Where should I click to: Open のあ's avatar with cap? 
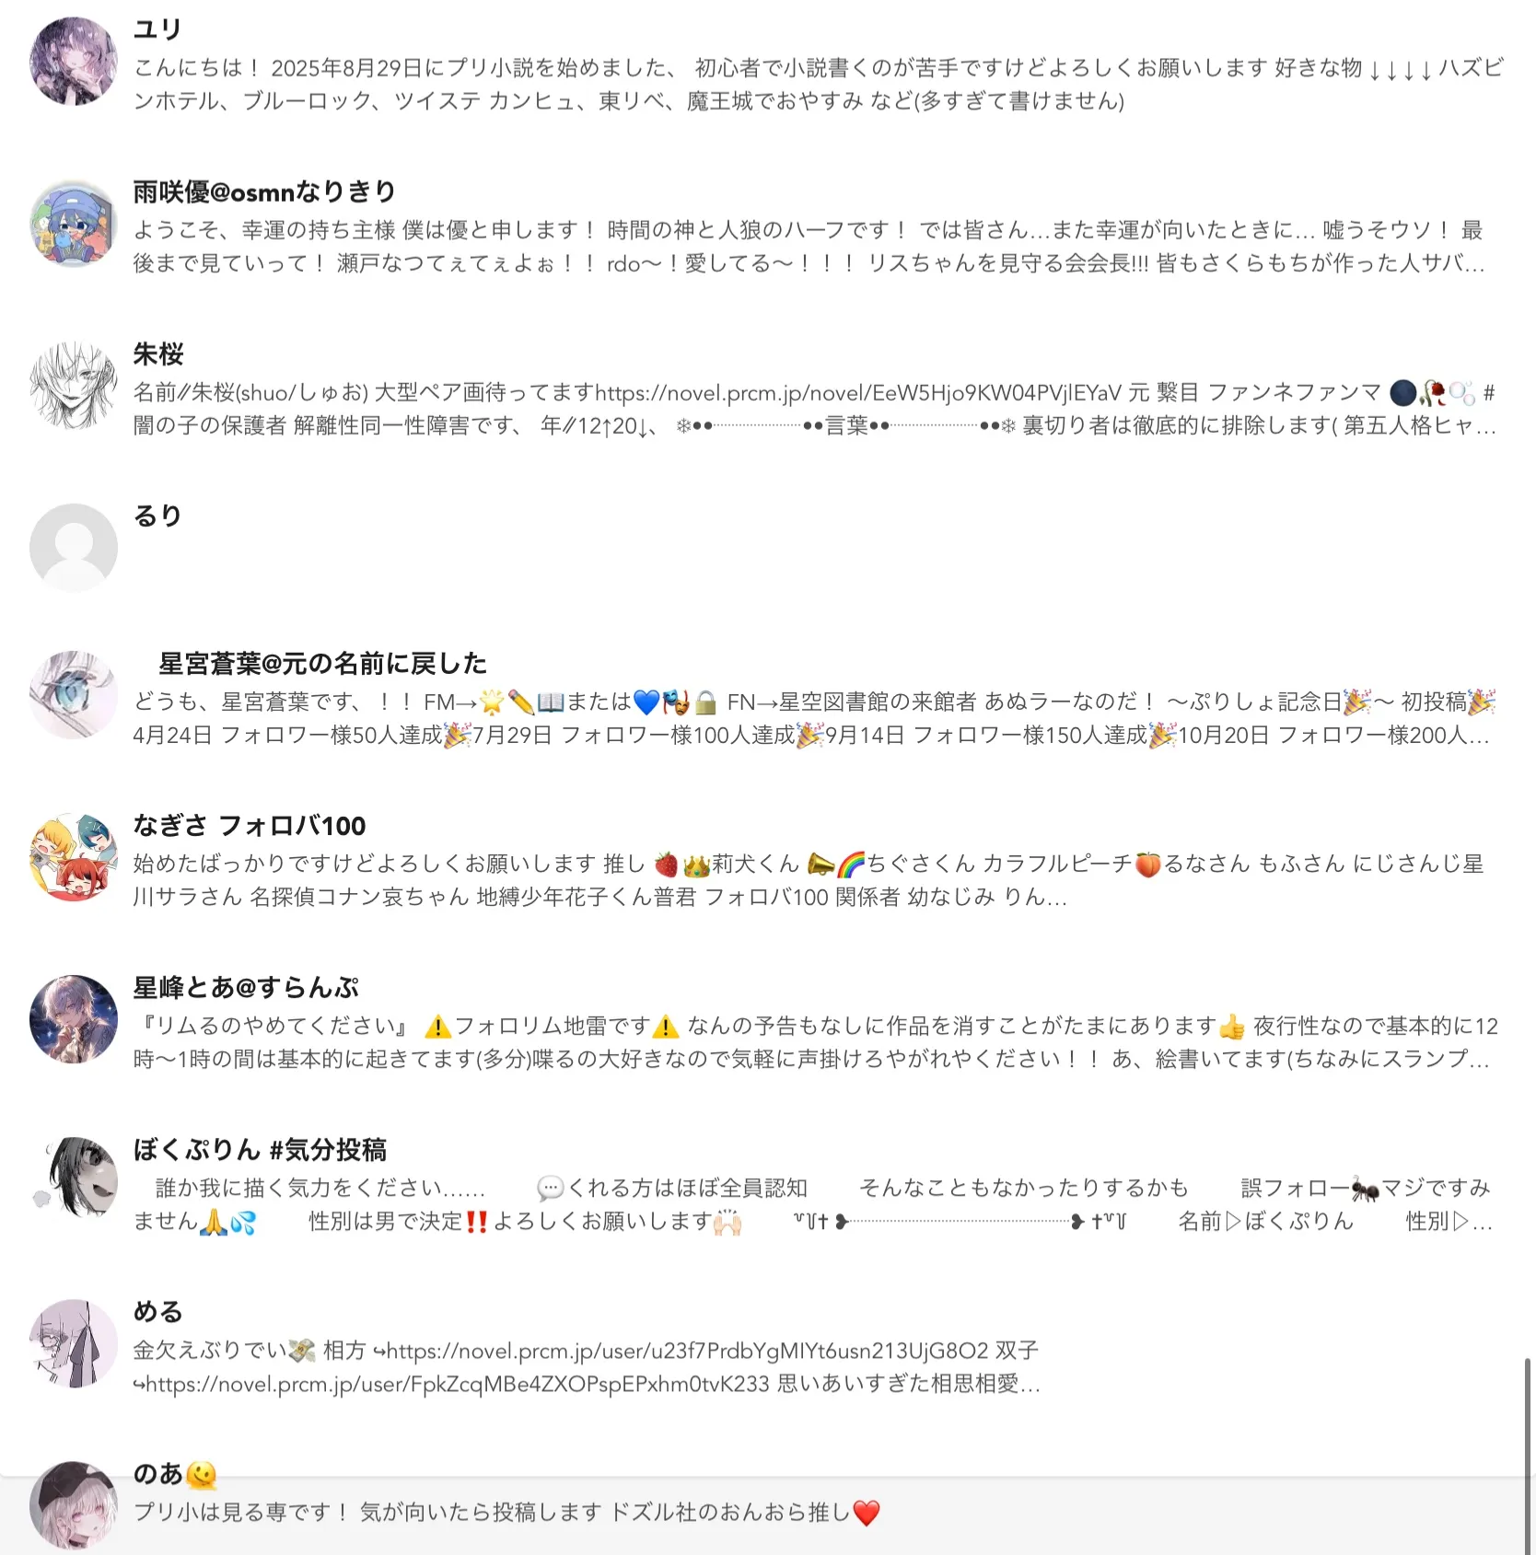[x=74, y=1505]
